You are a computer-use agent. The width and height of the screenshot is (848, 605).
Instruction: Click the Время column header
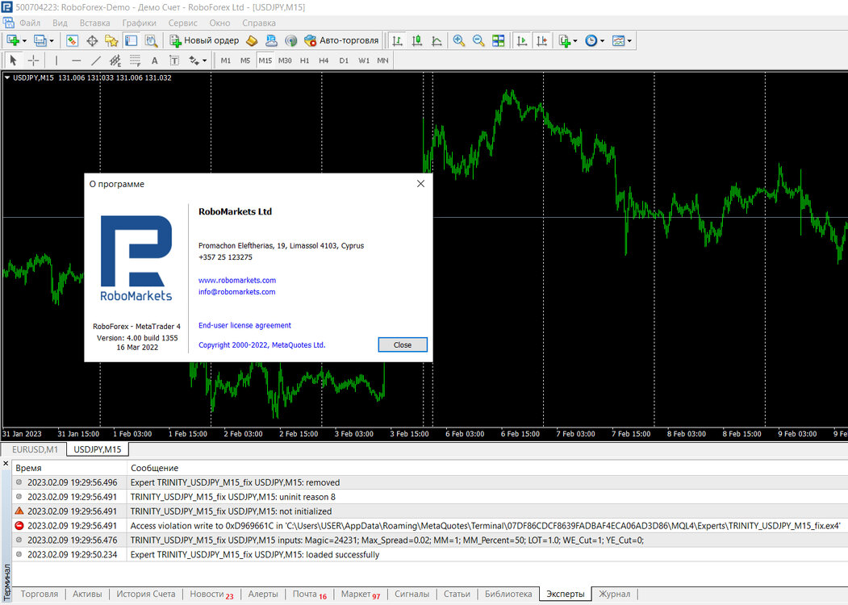click(69, 468)
